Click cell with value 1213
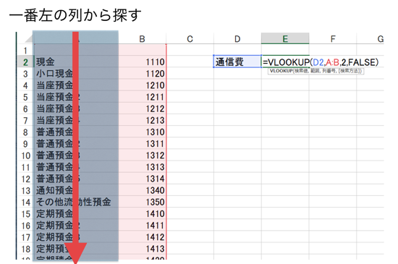398x264 pixels. coord(142,120)
